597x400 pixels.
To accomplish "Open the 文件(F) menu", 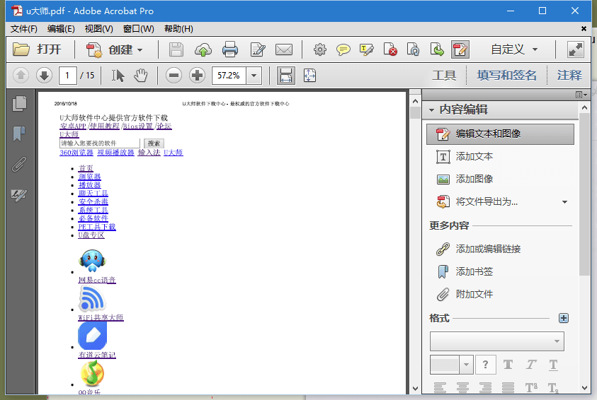I will tap(24, 29).
